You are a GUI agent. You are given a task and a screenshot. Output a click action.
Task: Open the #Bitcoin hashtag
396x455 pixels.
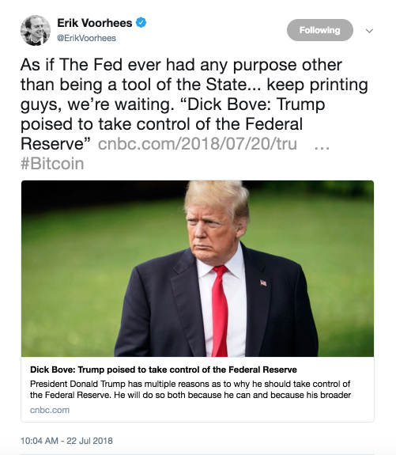52,163
